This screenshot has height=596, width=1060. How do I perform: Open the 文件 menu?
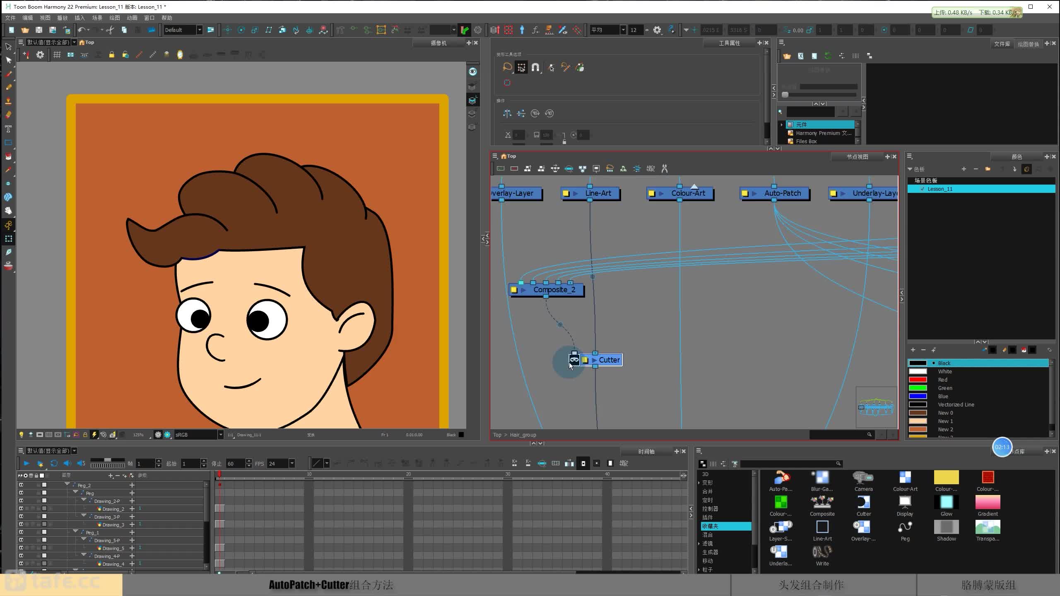tap(10, 18)
